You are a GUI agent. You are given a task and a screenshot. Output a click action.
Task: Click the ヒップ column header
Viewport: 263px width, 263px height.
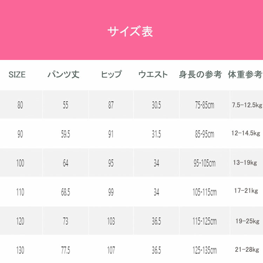pyautogui.click(x=111, y=74)
